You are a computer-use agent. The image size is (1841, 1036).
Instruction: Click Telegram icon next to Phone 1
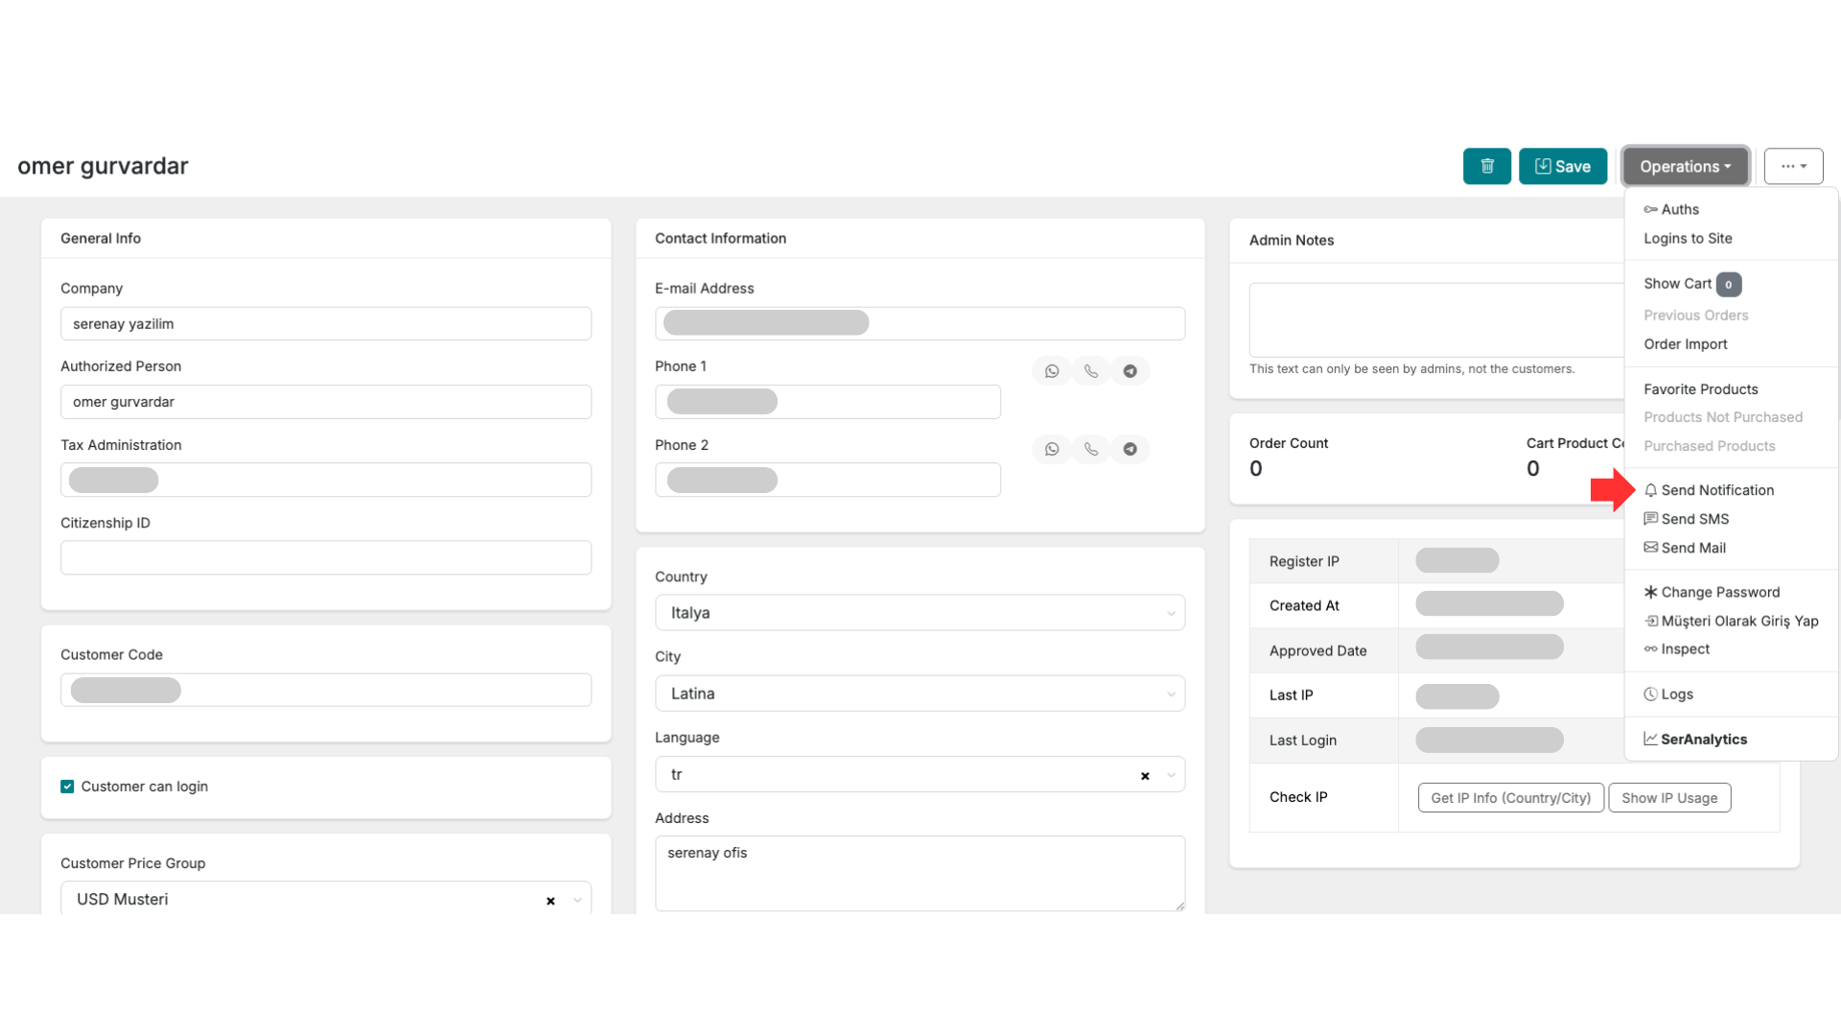(1130, 371)
